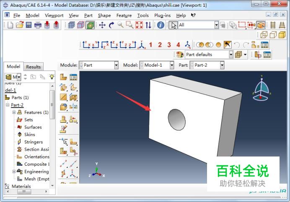Apply saved view number 4
290x202 pixels.
pos(178,45)
